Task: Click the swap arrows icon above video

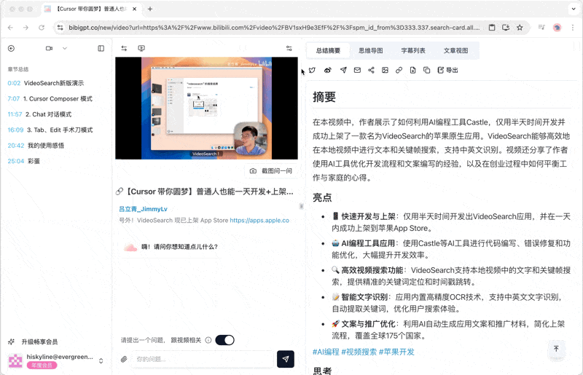Action: 124,48
